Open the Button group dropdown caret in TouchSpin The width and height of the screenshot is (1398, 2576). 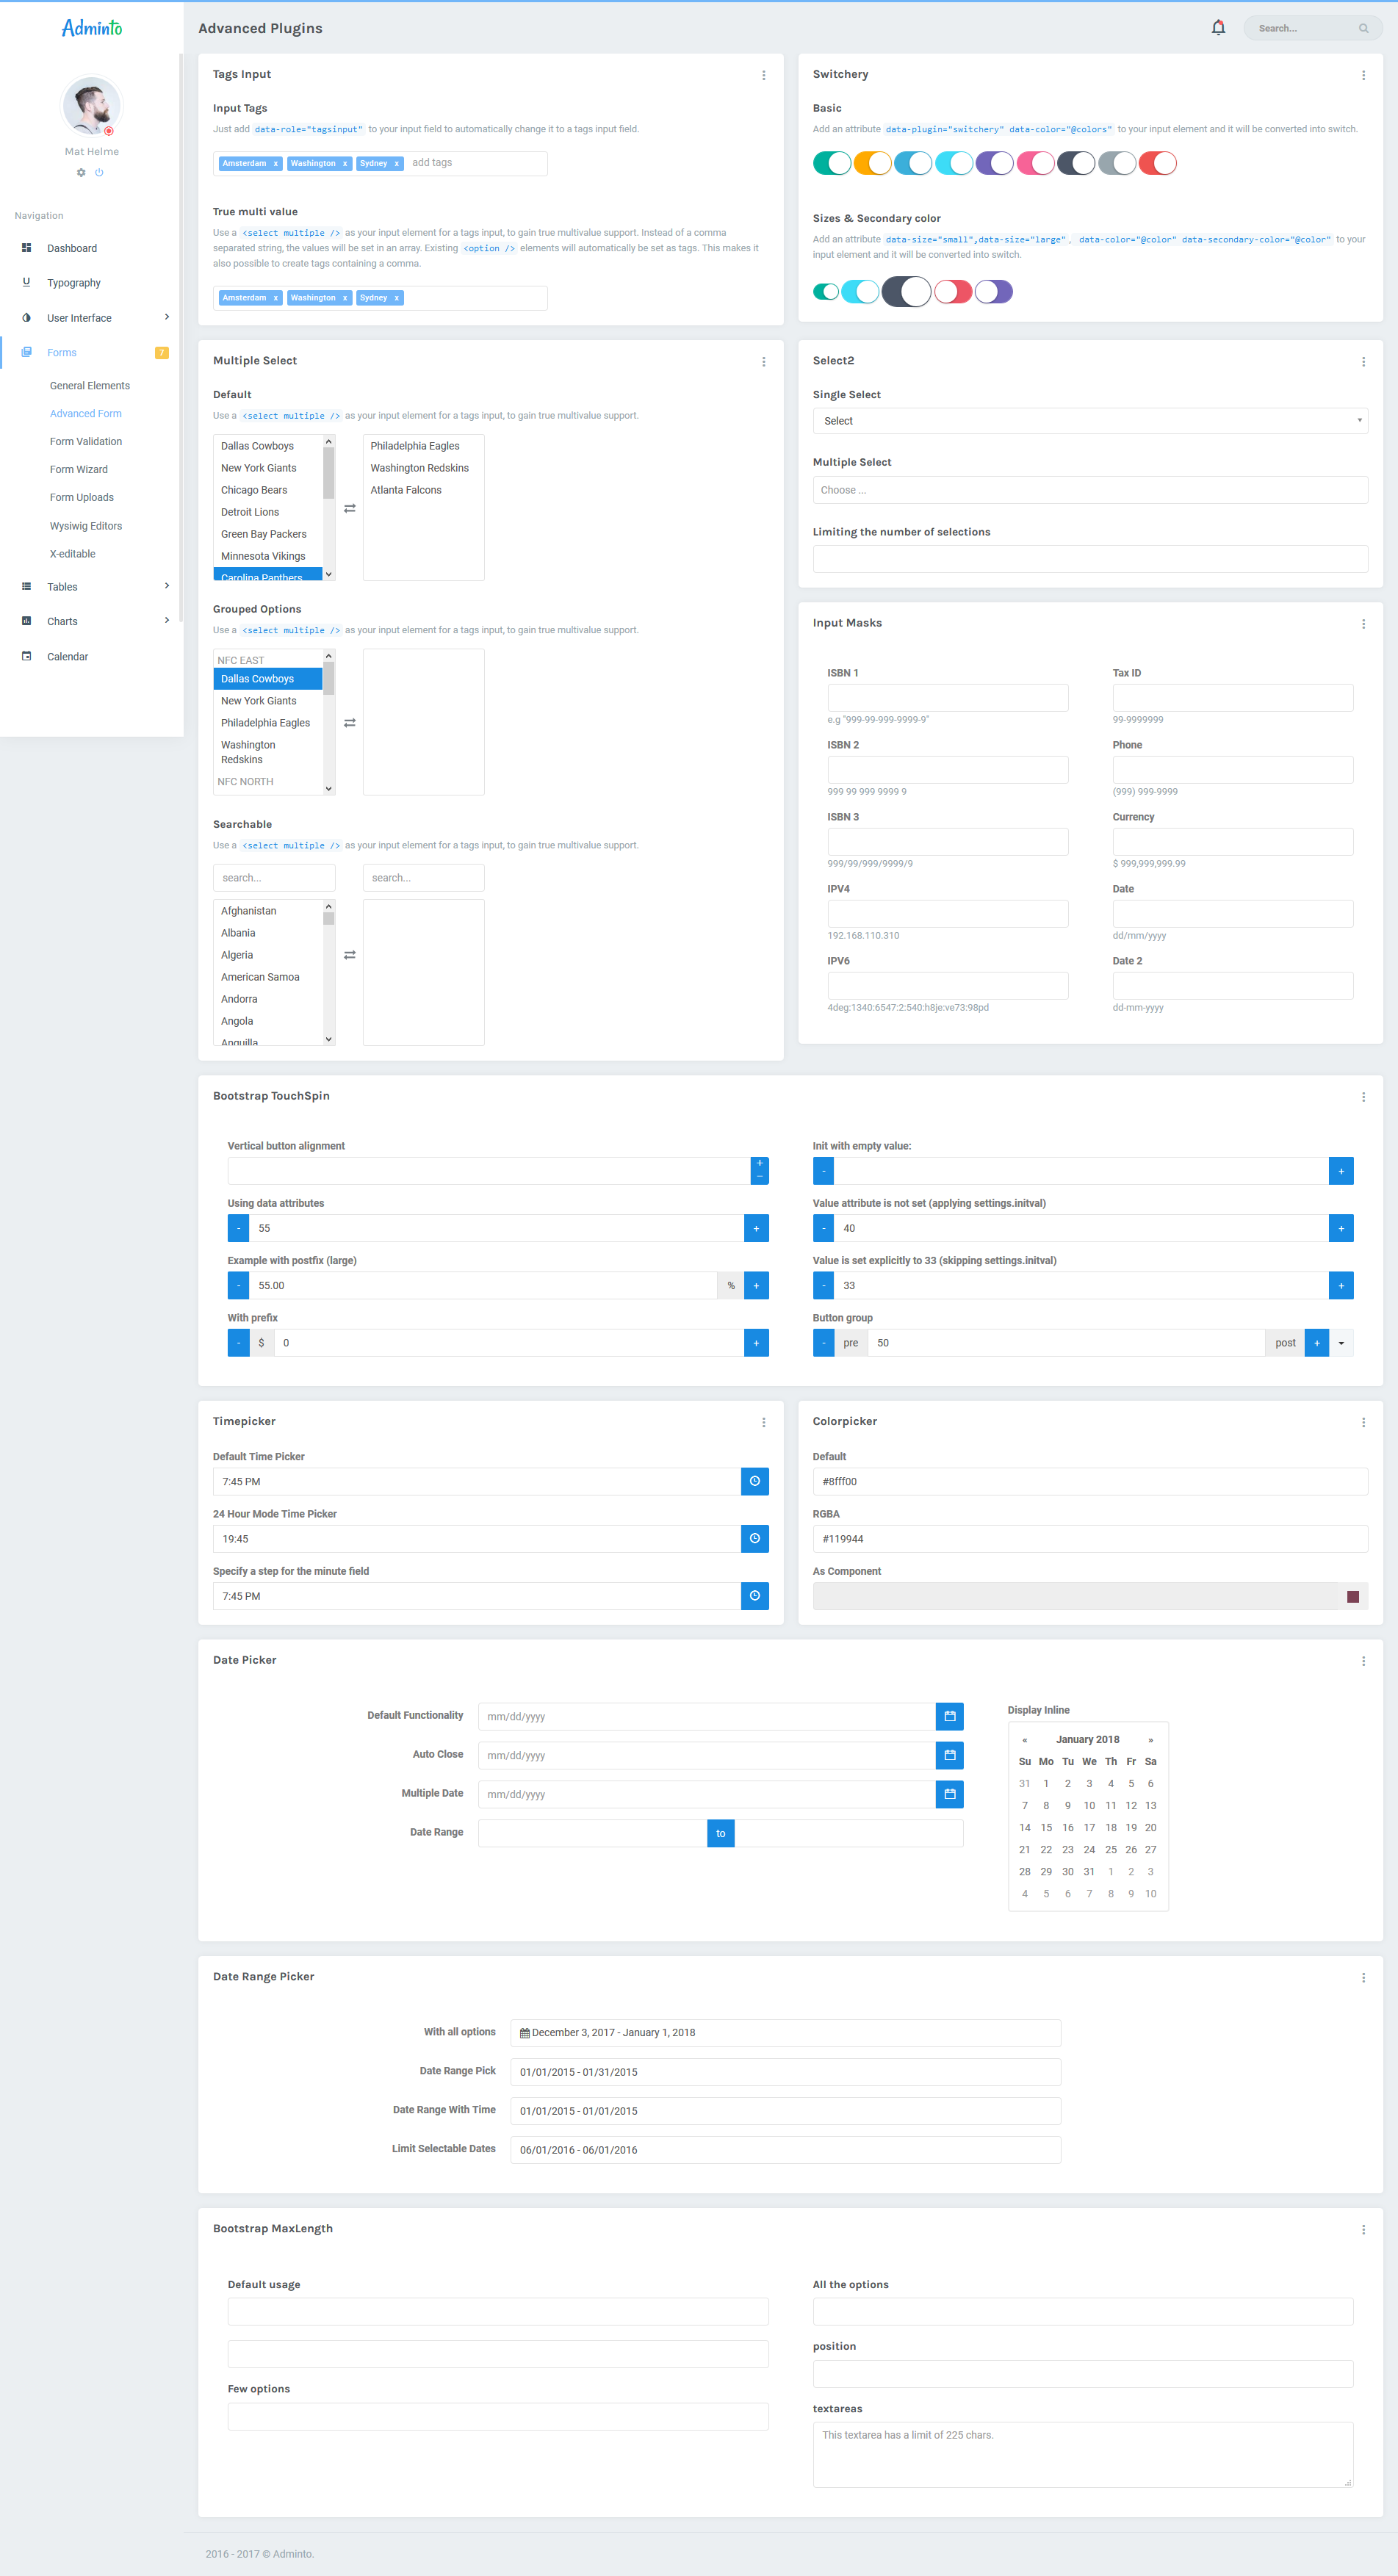click(x=1341, y=1342)
